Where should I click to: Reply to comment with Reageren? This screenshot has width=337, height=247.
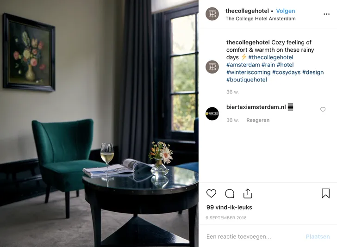[x=258, y=120]
